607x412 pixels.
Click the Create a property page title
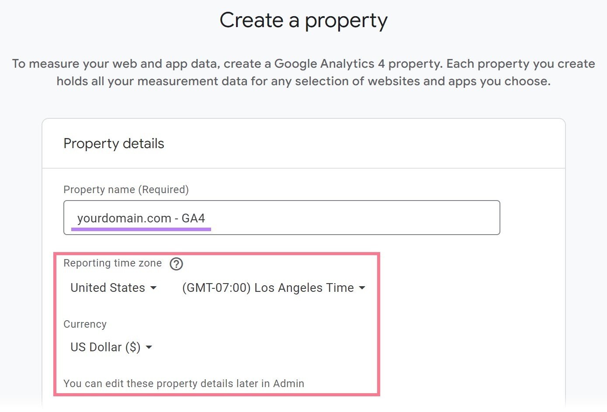(303, 20)
